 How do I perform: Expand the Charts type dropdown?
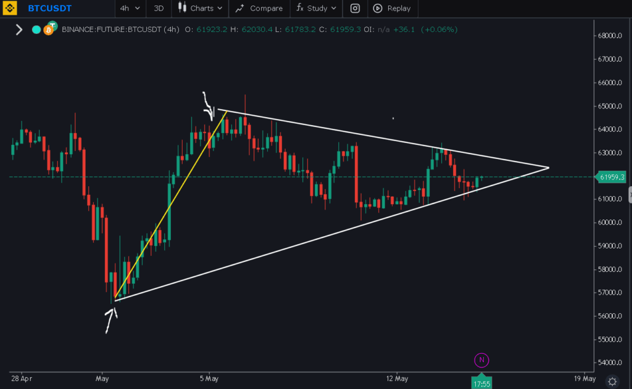click(201, 9)
